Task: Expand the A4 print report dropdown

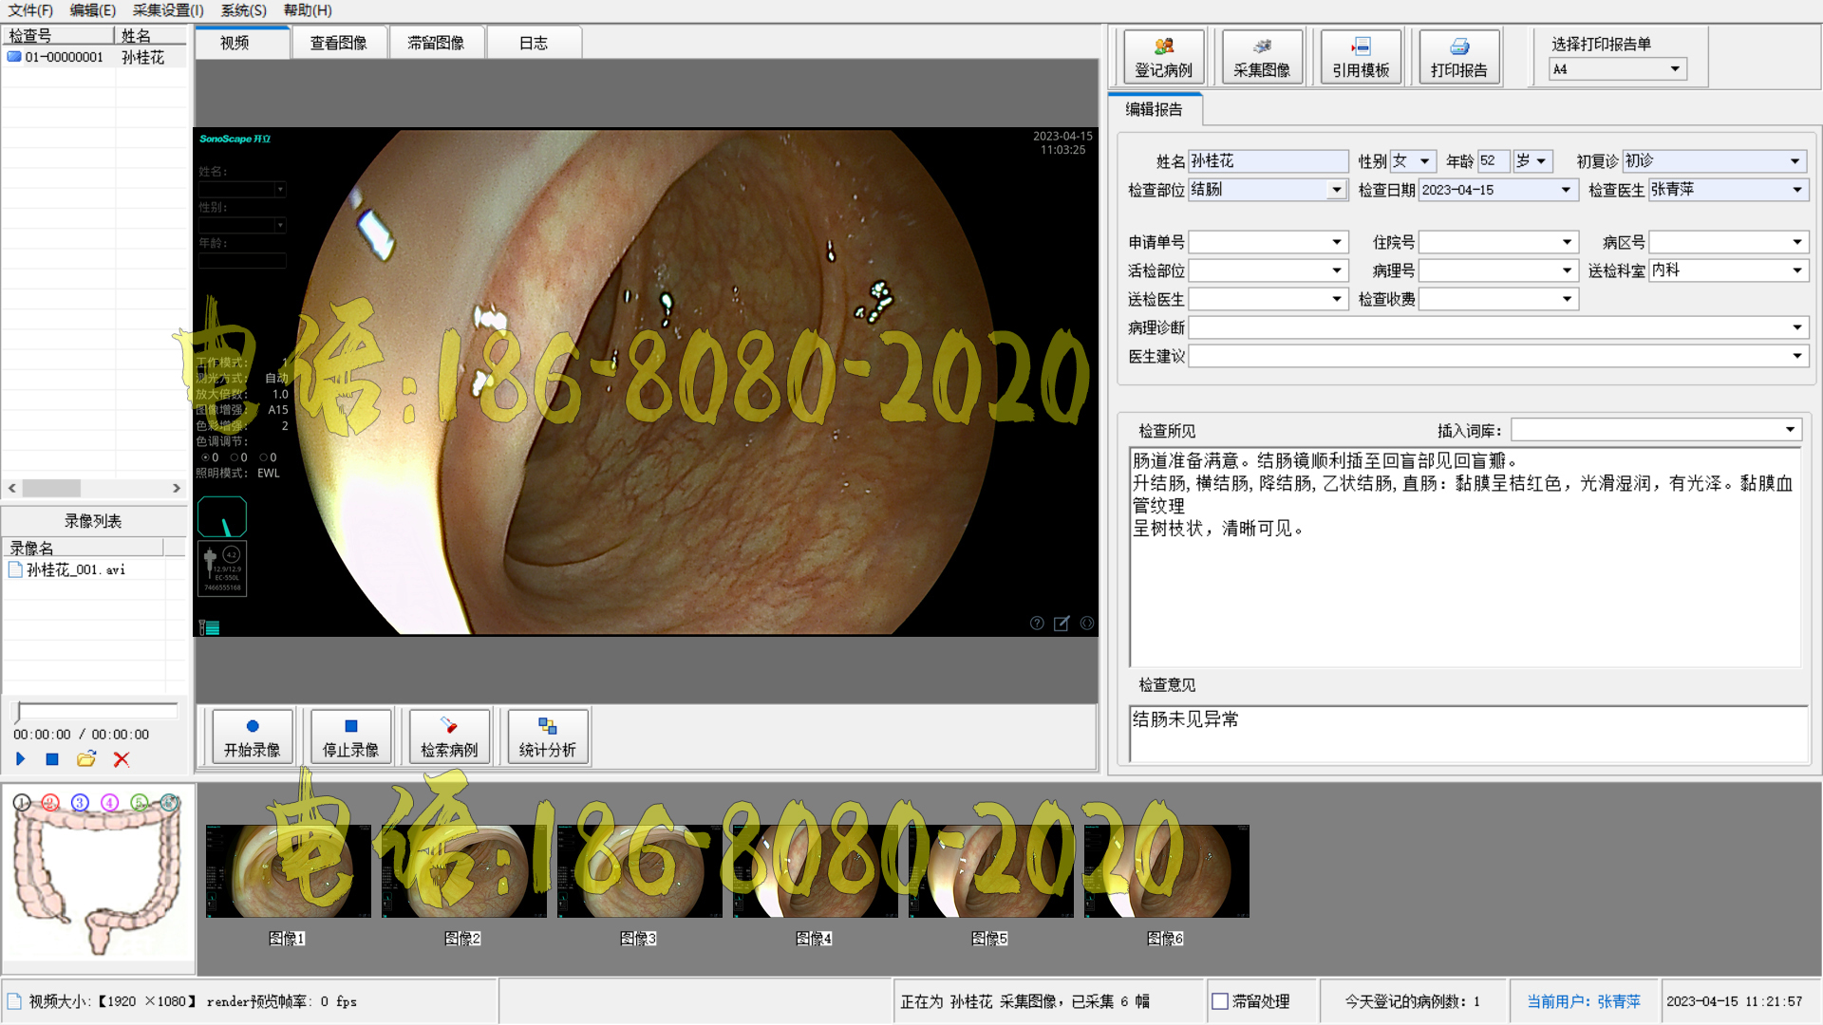Action: click(1675, 69)
